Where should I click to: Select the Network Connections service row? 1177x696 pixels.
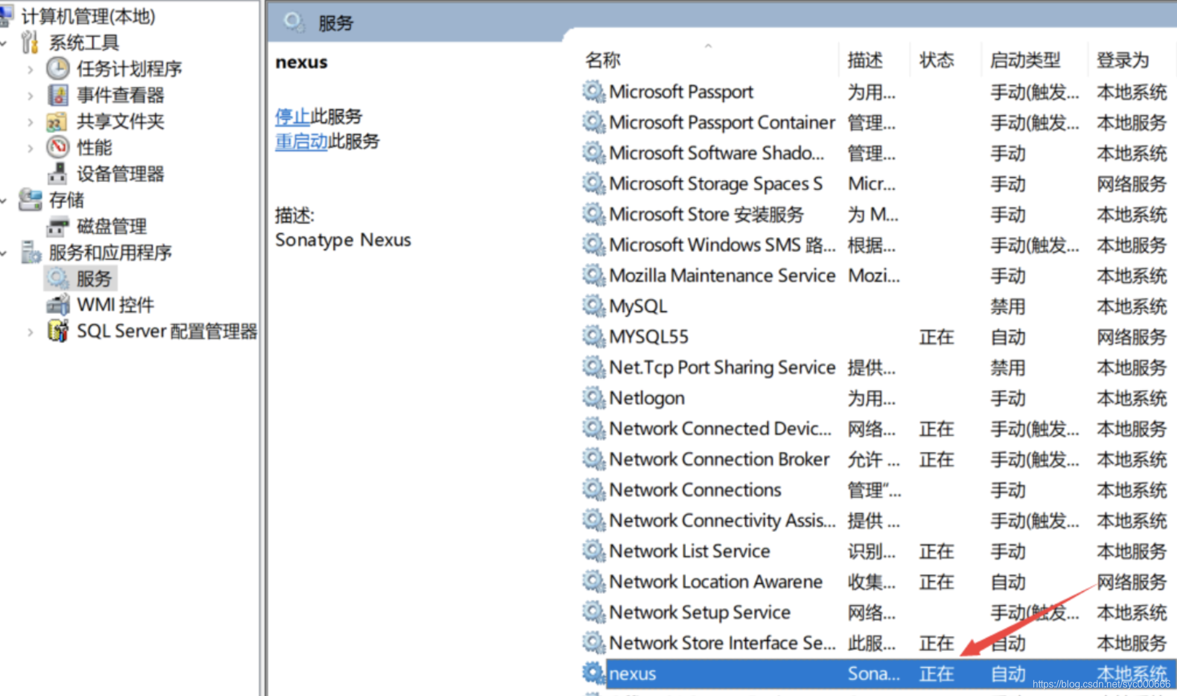(694, 490)
